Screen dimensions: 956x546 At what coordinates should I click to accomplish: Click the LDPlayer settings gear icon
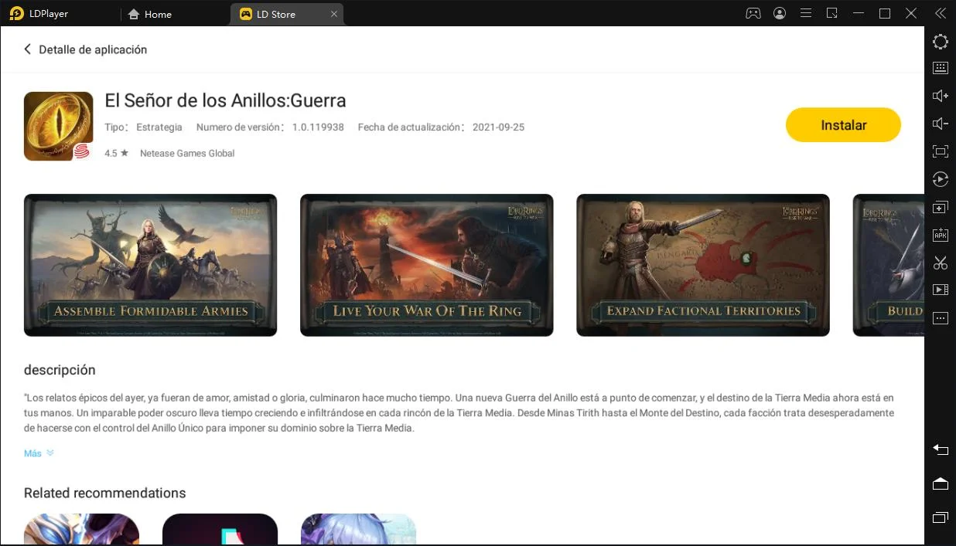pyautogui.click(x=941, y=42)
